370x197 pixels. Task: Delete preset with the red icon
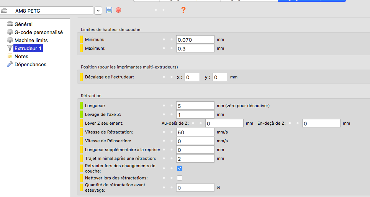pyautogui.click(x=118, y=10)
